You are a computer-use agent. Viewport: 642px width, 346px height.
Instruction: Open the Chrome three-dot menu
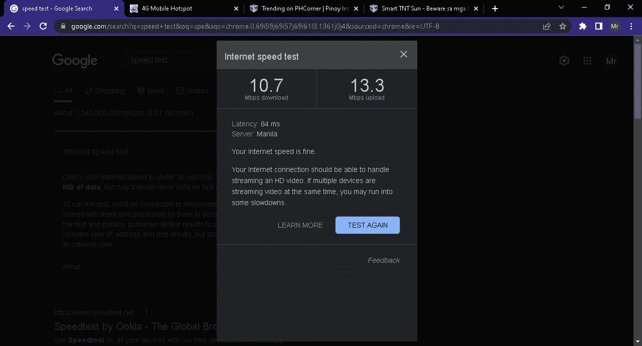click(631, 26)
